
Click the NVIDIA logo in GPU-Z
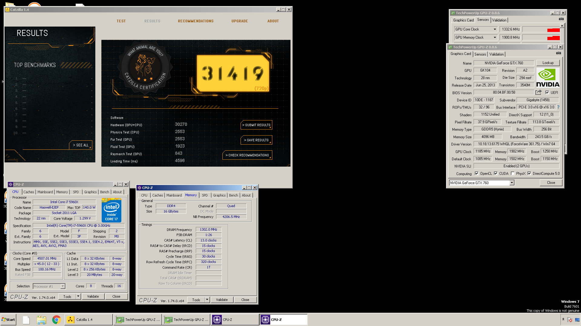(548, 78)
